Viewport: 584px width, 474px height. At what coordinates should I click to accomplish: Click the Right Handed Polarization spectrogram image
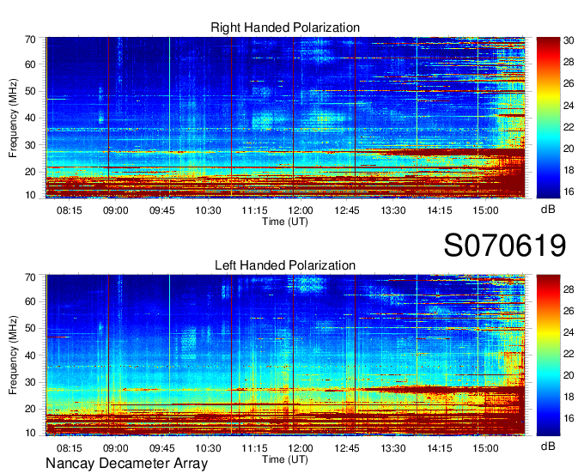tap(285, 118)
